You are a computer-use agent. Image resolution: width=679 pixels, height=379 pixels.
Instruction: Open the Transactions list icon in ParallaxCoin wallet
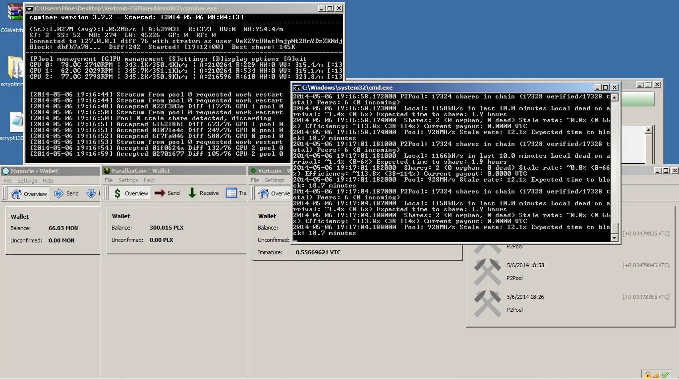(x=231, y=193)
